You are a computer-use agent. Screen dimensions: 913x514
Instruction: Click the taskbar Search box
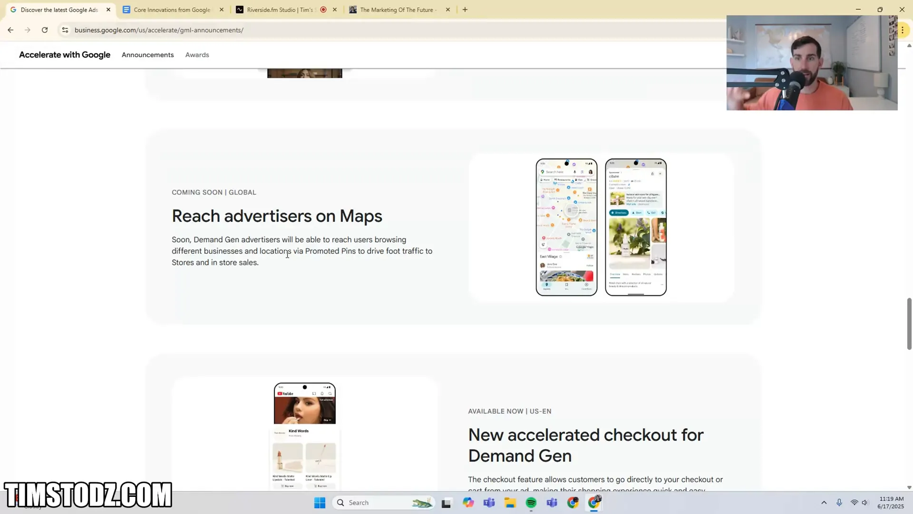click(384, 503)
